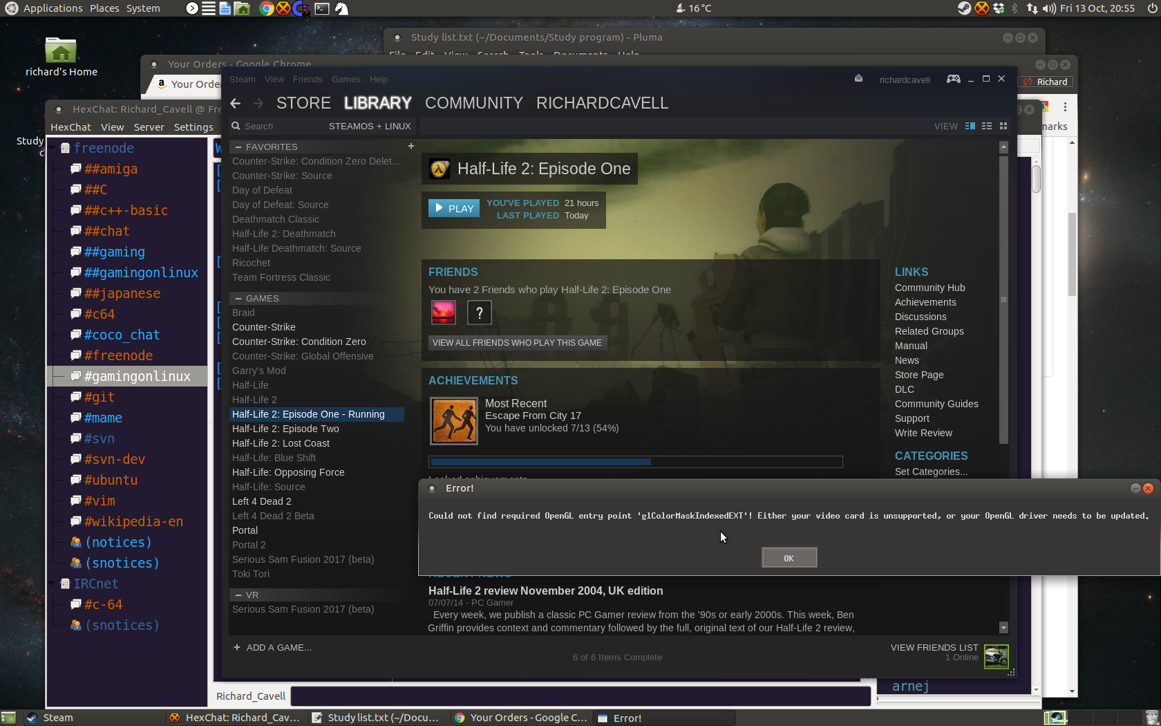Click the Dropbox tray icon
1161x726 pixels.
(x=999, y=8)
